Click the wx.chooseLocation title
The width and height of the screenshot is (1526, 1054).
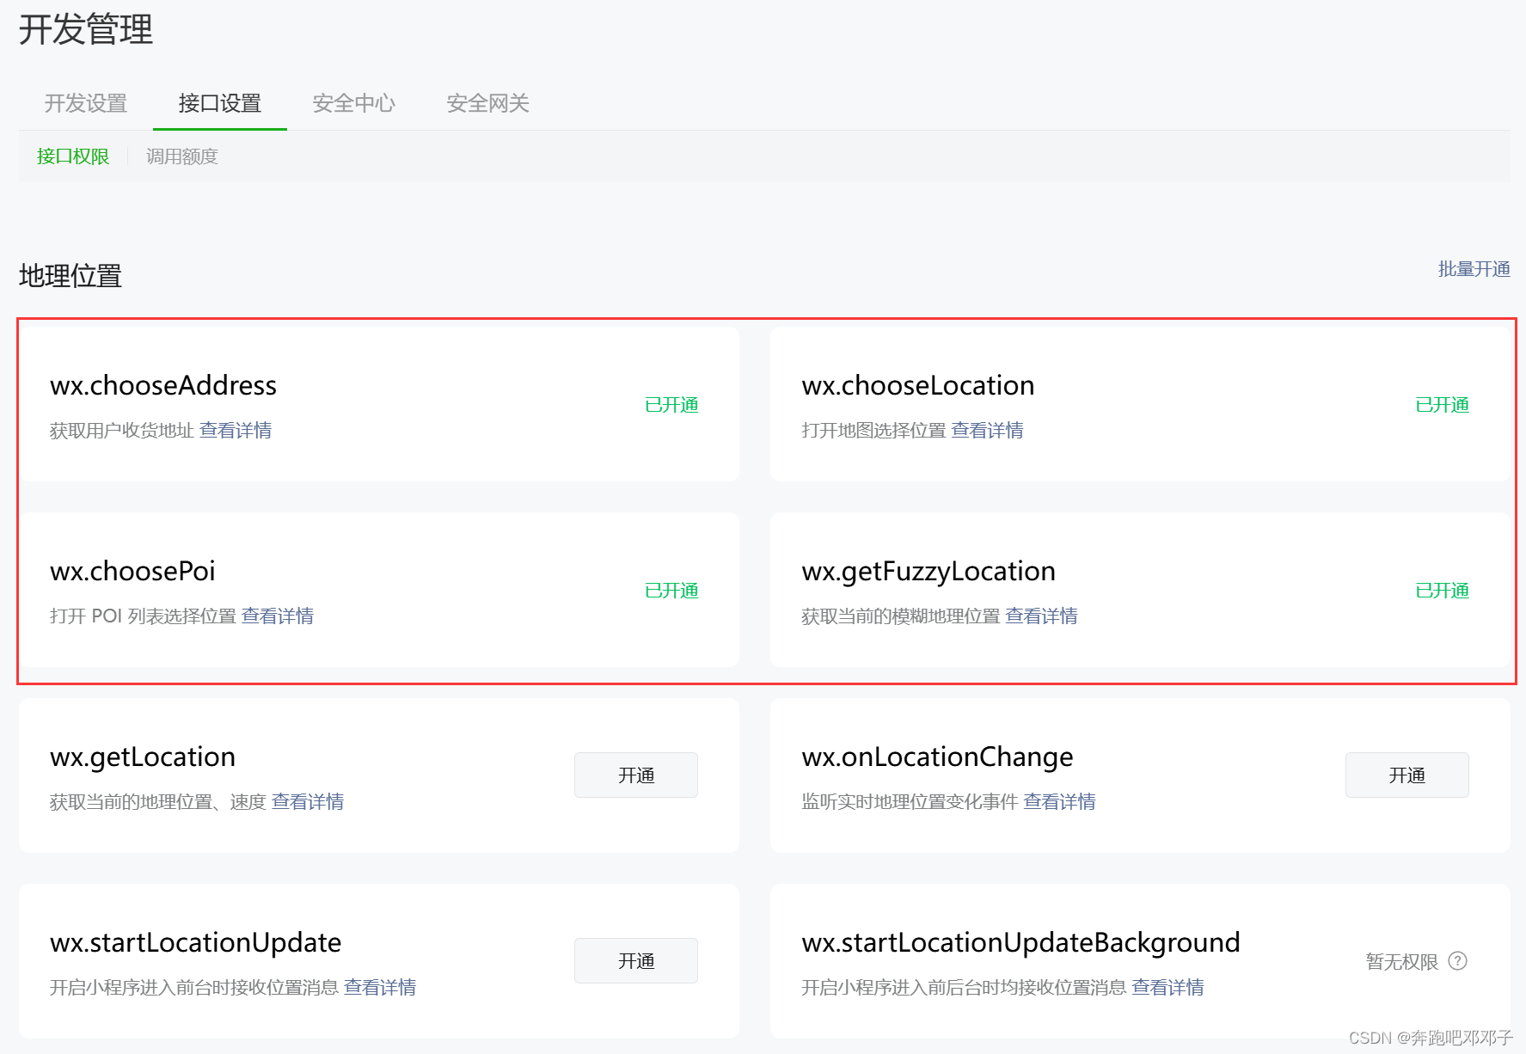click(x=918, y=385)
